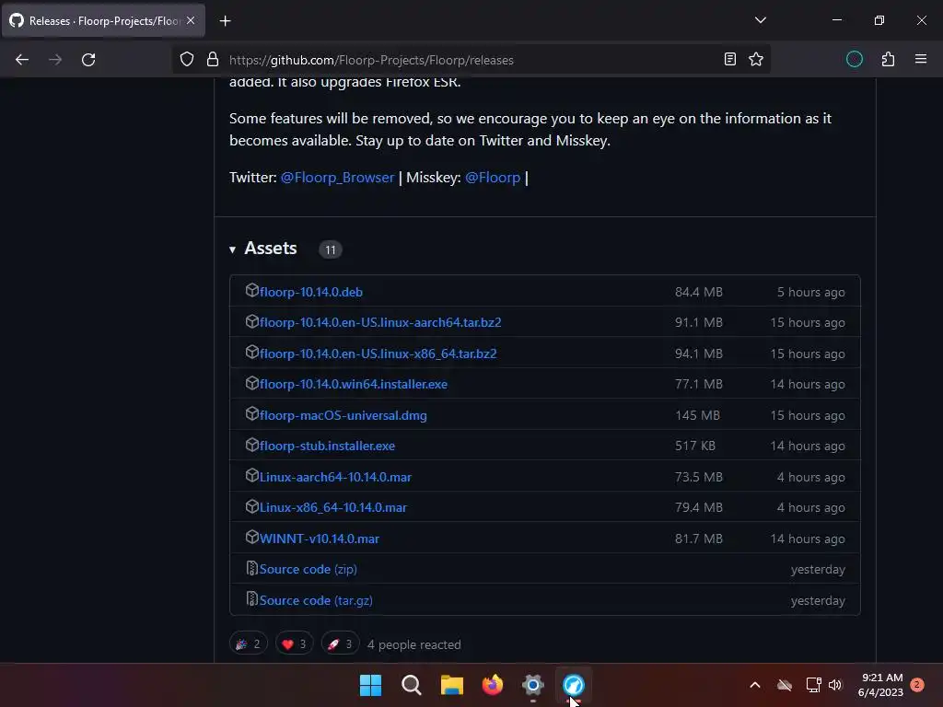Open File Explorer from the taskbar
Image resolution: width=943 pixels, height=707 pixels.
click(451, 685)
